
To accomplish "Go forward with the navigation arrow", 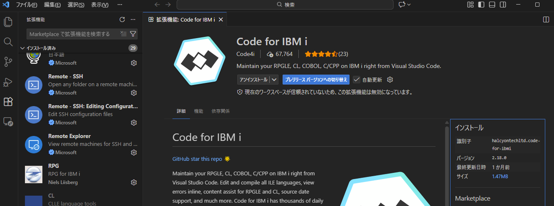I will pos(168,5).
